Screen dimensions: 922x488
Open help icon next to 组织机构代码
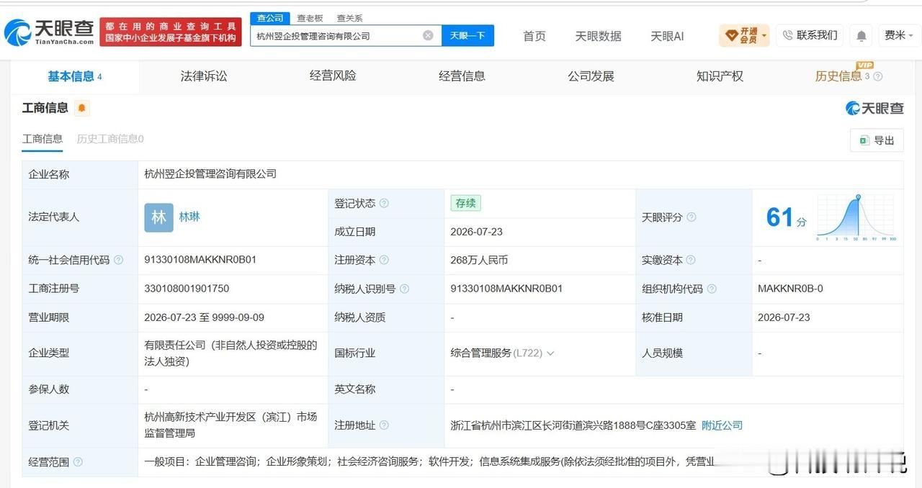[712, 289]
